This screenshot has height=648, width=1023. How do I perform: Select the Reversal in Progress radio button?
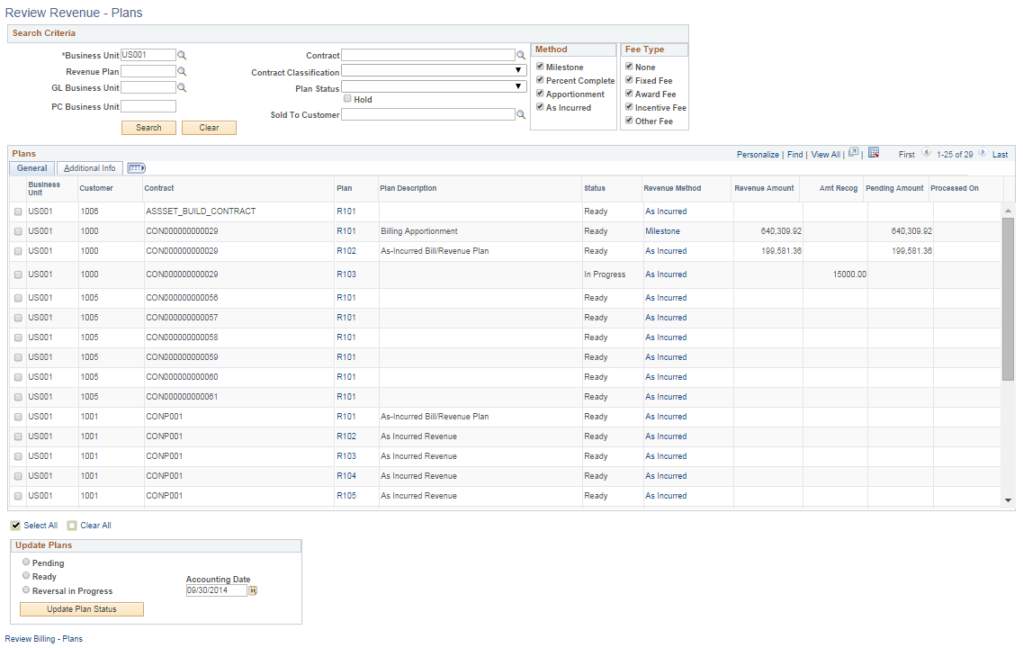click(x=26, y=589)
